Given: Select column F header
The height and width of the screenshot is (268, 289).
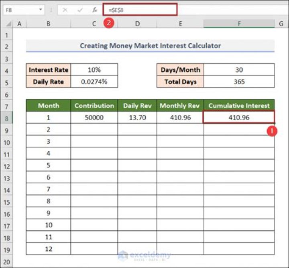Looking at the screenshot, I should (239, 24).
